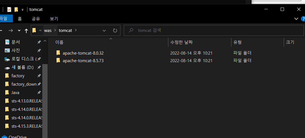Open the sts-4.13.0.RELEASE folder in sidebar
The width and height of the screenshot is (305, 138).
(x=27, y=101)
